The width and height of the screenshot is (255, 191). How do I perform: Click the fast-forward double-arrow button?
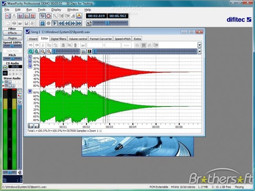coord(73,23)
